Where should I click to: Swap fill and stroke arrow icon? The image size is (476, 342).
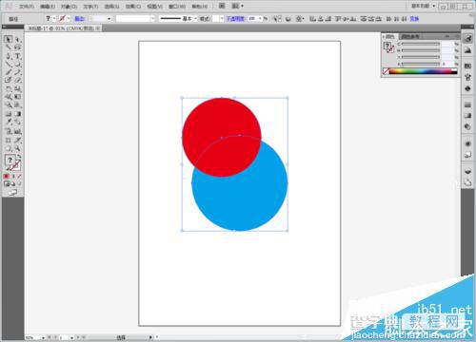pos(19,157)
